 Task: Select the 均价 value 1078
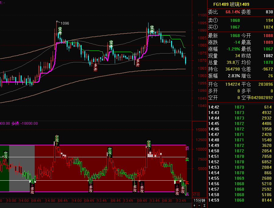pos(268,62)
